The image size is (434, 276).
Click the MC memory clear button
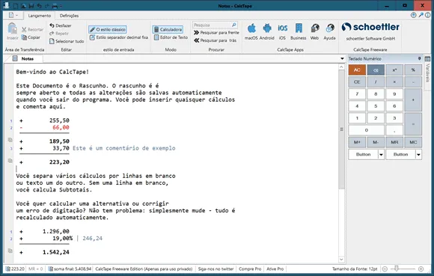click(413, 142)
